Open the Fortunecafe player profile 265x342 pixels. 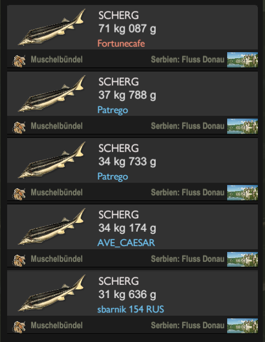121,43
